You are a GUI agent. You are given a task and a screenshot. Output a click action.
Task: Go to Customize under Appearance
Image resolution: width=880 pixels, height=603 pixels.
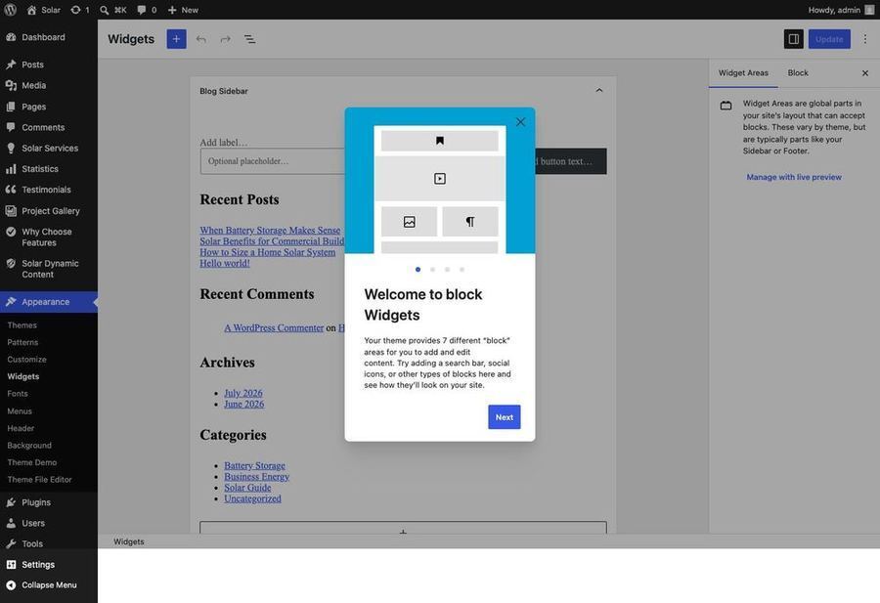pyautogui.click(x=27, y=360)
